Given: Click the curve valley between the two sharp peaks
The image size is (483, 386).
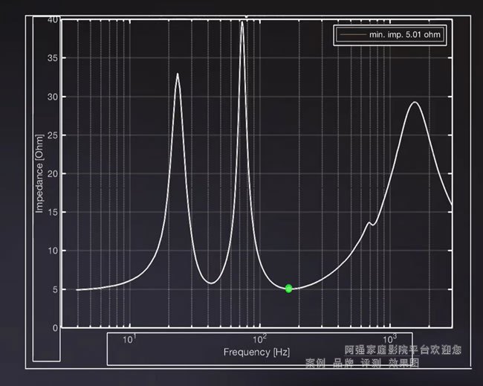Looking at the screenshot, I should click(212, 283).
